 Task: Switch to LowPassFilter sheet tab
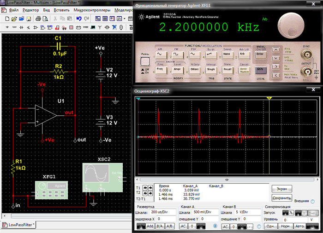point(19,225)
